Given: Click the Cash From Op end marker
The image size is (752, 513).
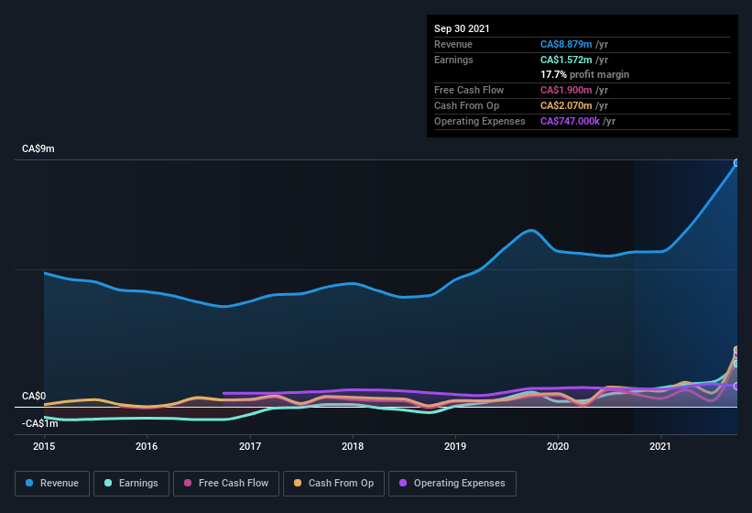Looking at the screenshot, I should pyautogui.click(x=736, y=350).
